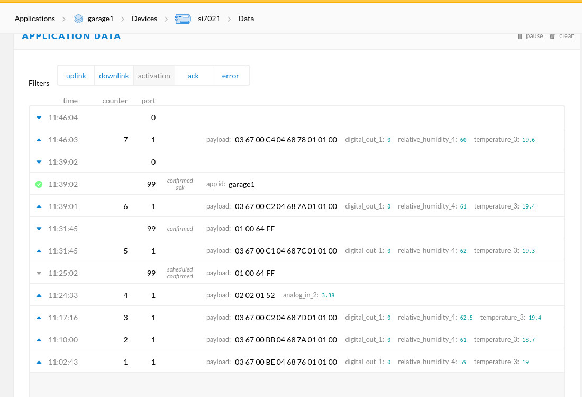The height and width of the screenshot is (397, 582).
Task: Click the downlink arrow icon at 11:46:04
Action: [39, 118]
